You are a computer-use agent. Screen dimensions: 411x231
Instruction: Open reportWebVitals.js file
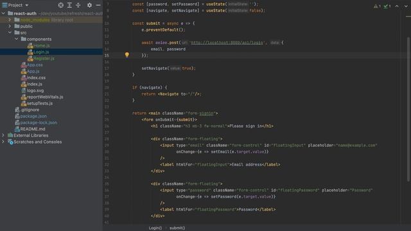(x=45, y=97)
